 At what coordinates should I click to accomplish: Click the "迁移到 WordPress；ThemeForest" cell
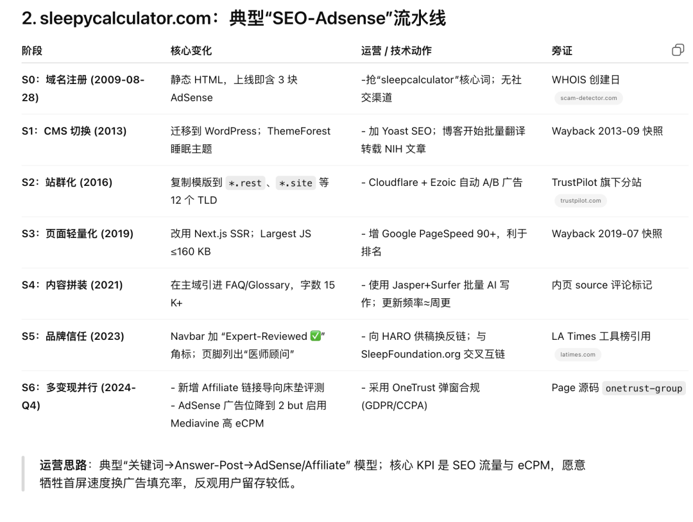(x=250, y=140)
